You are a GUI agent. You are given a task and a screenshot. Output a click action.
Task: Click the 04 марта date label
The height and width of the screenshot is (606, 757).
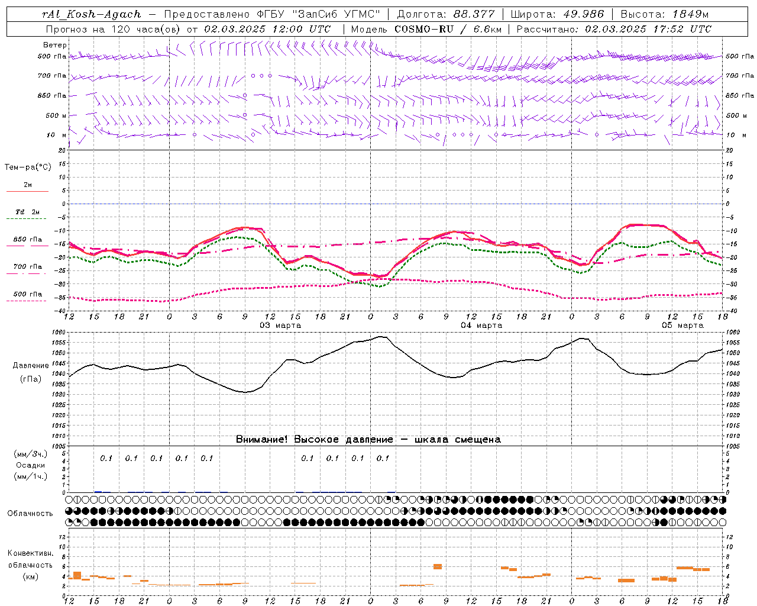coord(481,325)
